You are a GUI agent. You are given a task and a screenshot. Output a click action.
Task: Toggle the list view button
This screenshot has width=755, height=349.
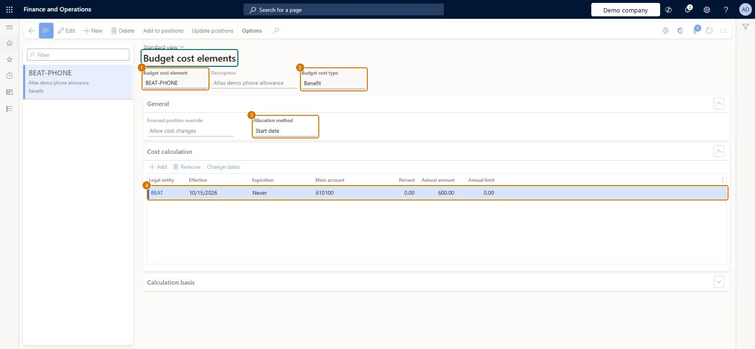tap(46, 31)
